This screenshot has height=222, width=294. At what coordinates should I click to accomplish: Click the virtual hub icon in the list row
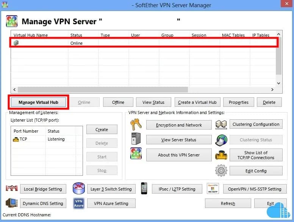16,43
